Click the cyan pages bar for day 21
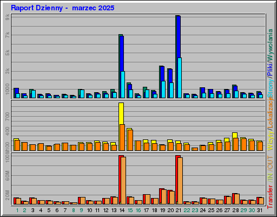This screenshot has height=217, width=277. pos(180,78)
